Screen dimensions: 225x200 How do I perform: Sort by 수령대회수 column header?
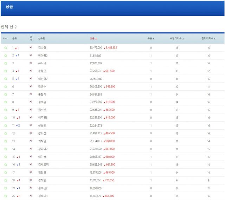176,38
